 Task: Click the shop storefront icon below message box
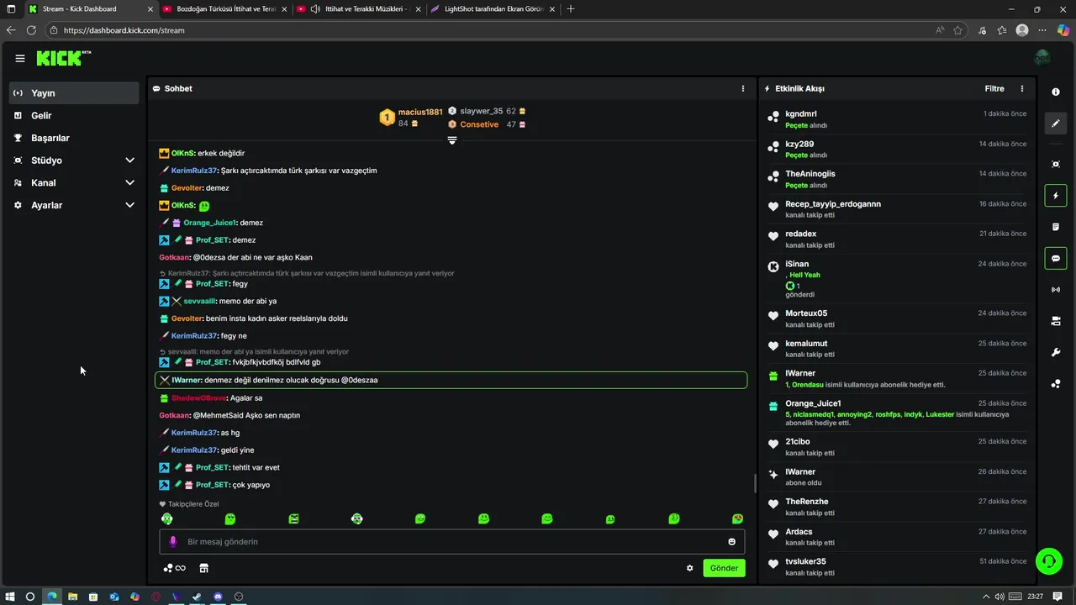tap(203, 568)
